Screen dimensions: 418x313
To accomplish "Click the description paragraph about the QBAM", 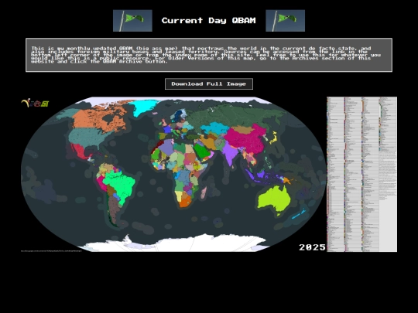I will coord(206,55).
